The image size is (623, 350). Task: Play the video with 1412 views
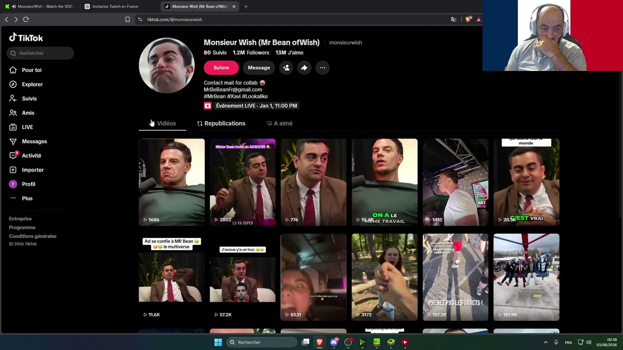[x=456, y=182]
